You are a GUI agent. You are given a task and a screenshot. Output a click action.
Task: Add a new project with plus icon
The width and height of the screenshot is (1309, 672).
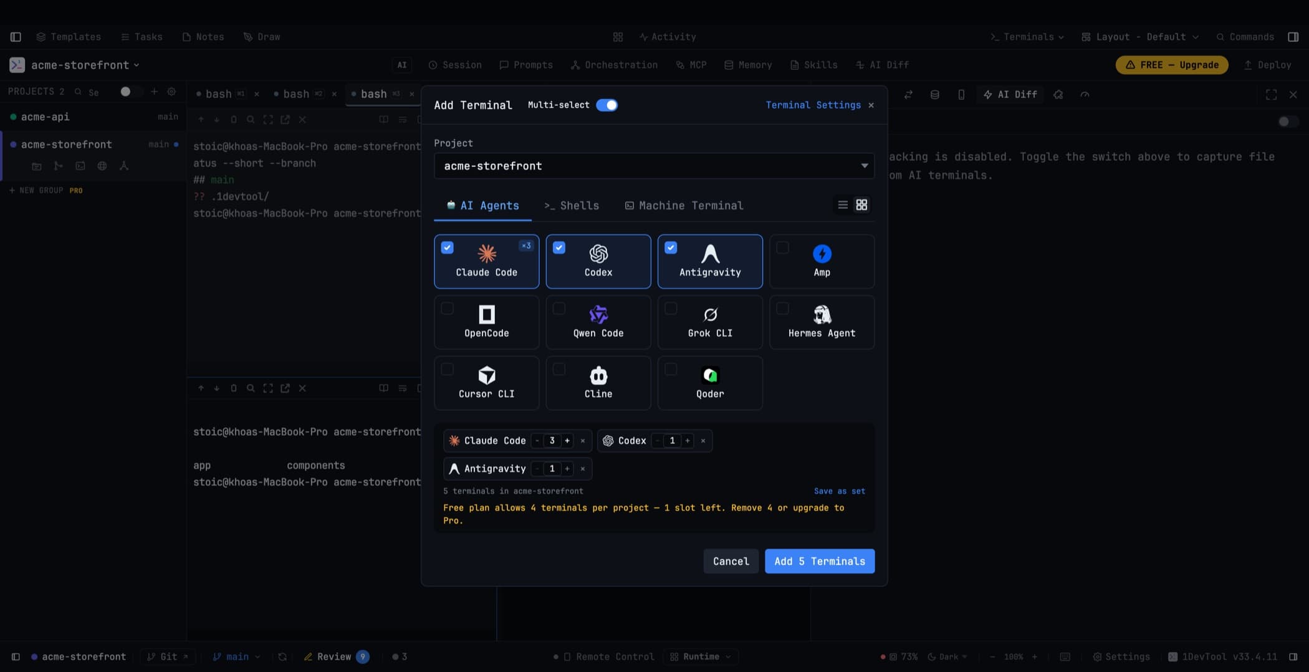(154, 92)
